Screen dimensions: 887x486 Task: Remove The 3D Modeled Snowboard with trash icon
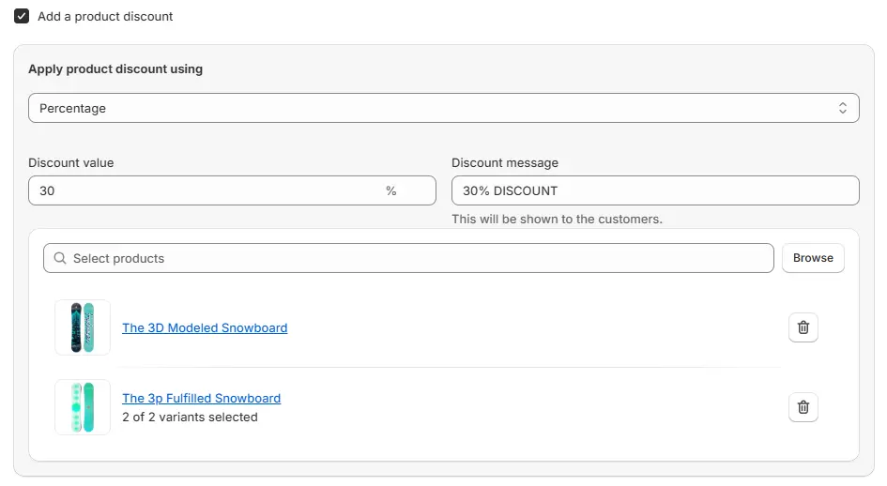[x=803, y=327]
